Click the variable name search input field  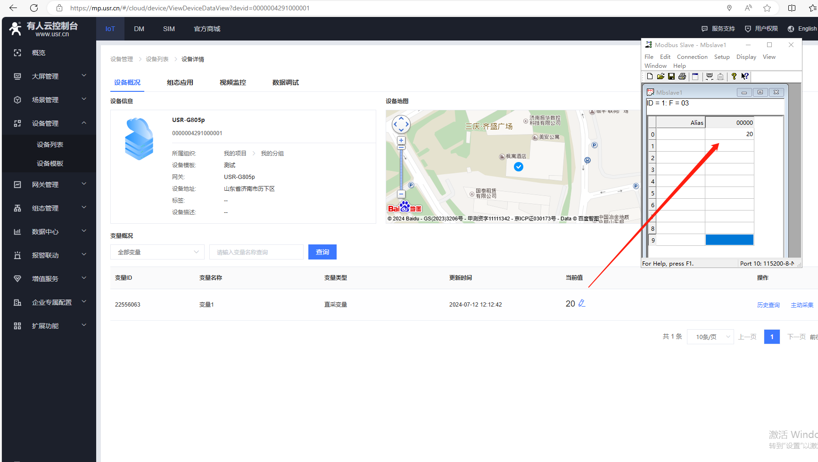click(256, 252)
